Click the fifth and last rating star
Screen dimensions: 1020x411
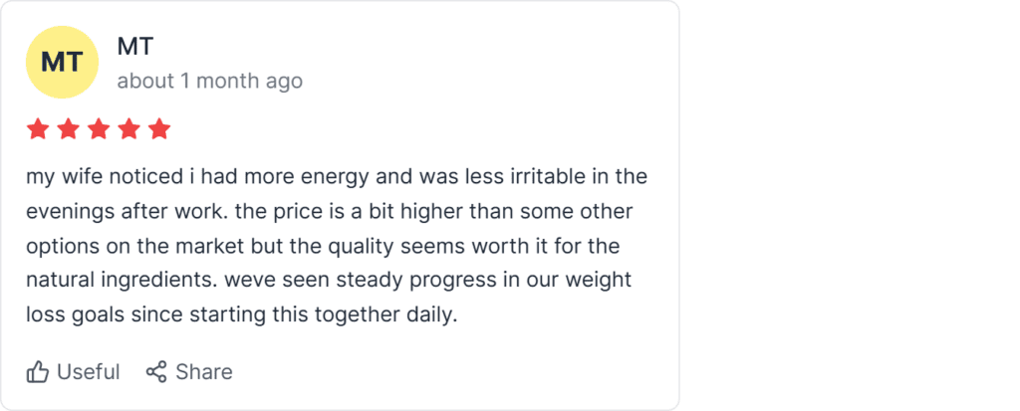click(159, 129)
